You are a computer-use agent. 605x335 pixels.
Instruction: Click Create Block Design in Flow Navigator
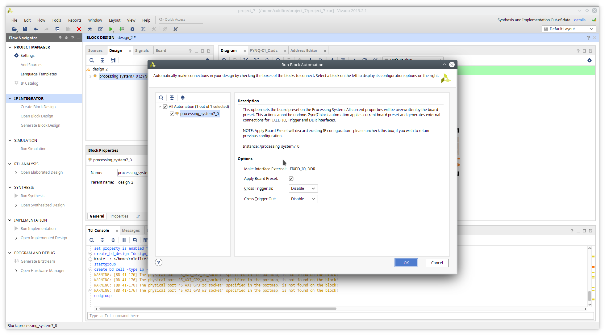38,107
